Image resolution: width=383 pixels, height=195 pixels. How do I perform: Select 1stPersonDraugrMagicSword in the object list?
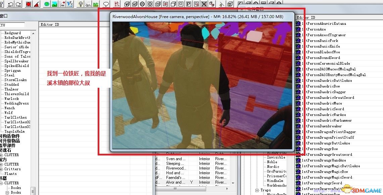click(x=327, y=178)
